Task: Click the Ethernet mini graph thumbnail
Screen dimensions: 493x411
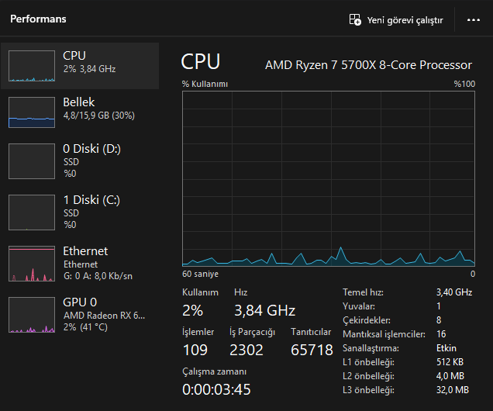Action: (x=32, y=264)
